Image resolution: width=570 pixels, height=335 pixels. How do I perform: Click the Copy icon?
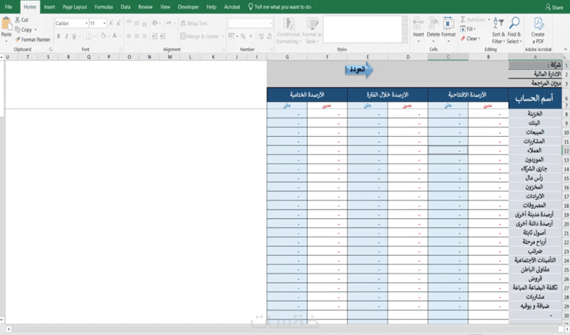coord(17,29)
